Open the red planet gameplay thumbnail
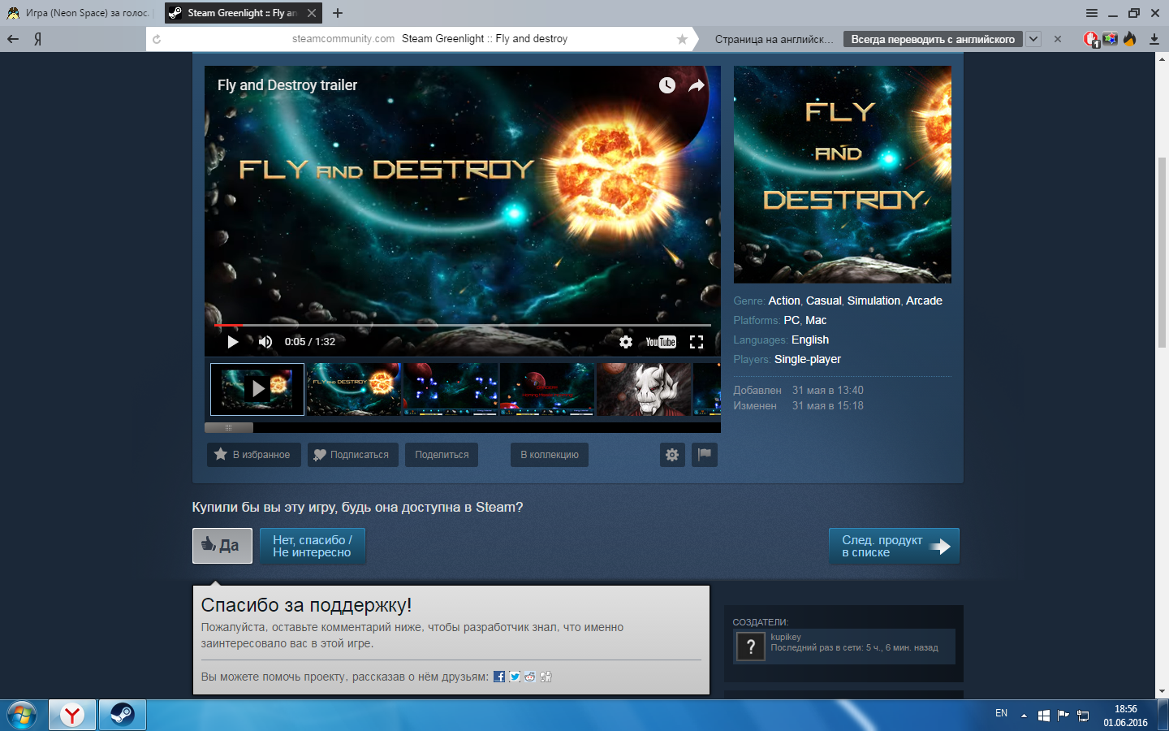 [x=547, y=389]
